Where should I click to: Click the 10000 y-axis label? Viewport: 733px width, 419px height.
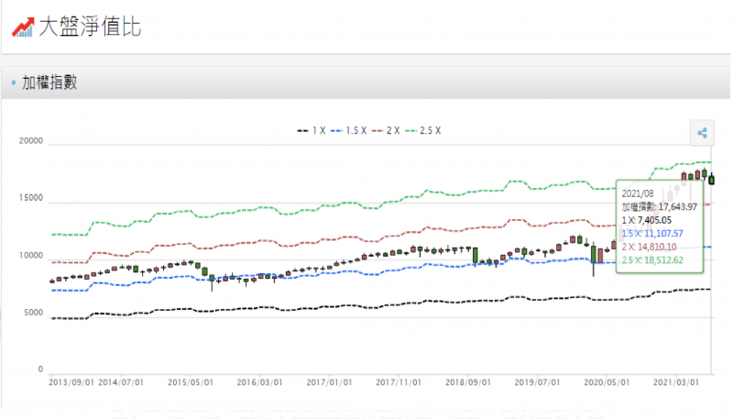[31, 255]
